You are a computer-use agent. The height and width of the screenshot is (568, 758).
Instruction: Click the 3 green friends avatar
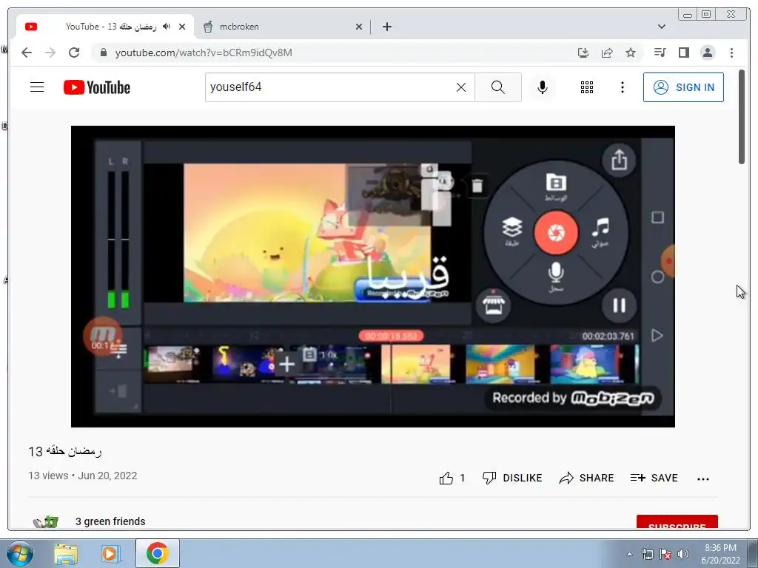45,522
